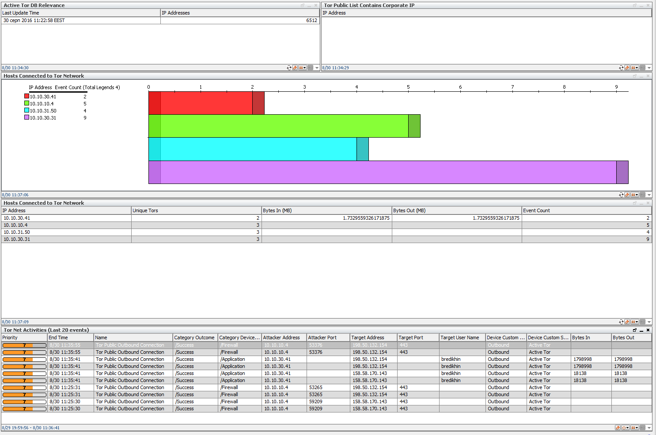This screenshot has height=435, width=656.
Task: Click refresh icon in Hosts Connected table panel
Action: [x=621, y=322]
